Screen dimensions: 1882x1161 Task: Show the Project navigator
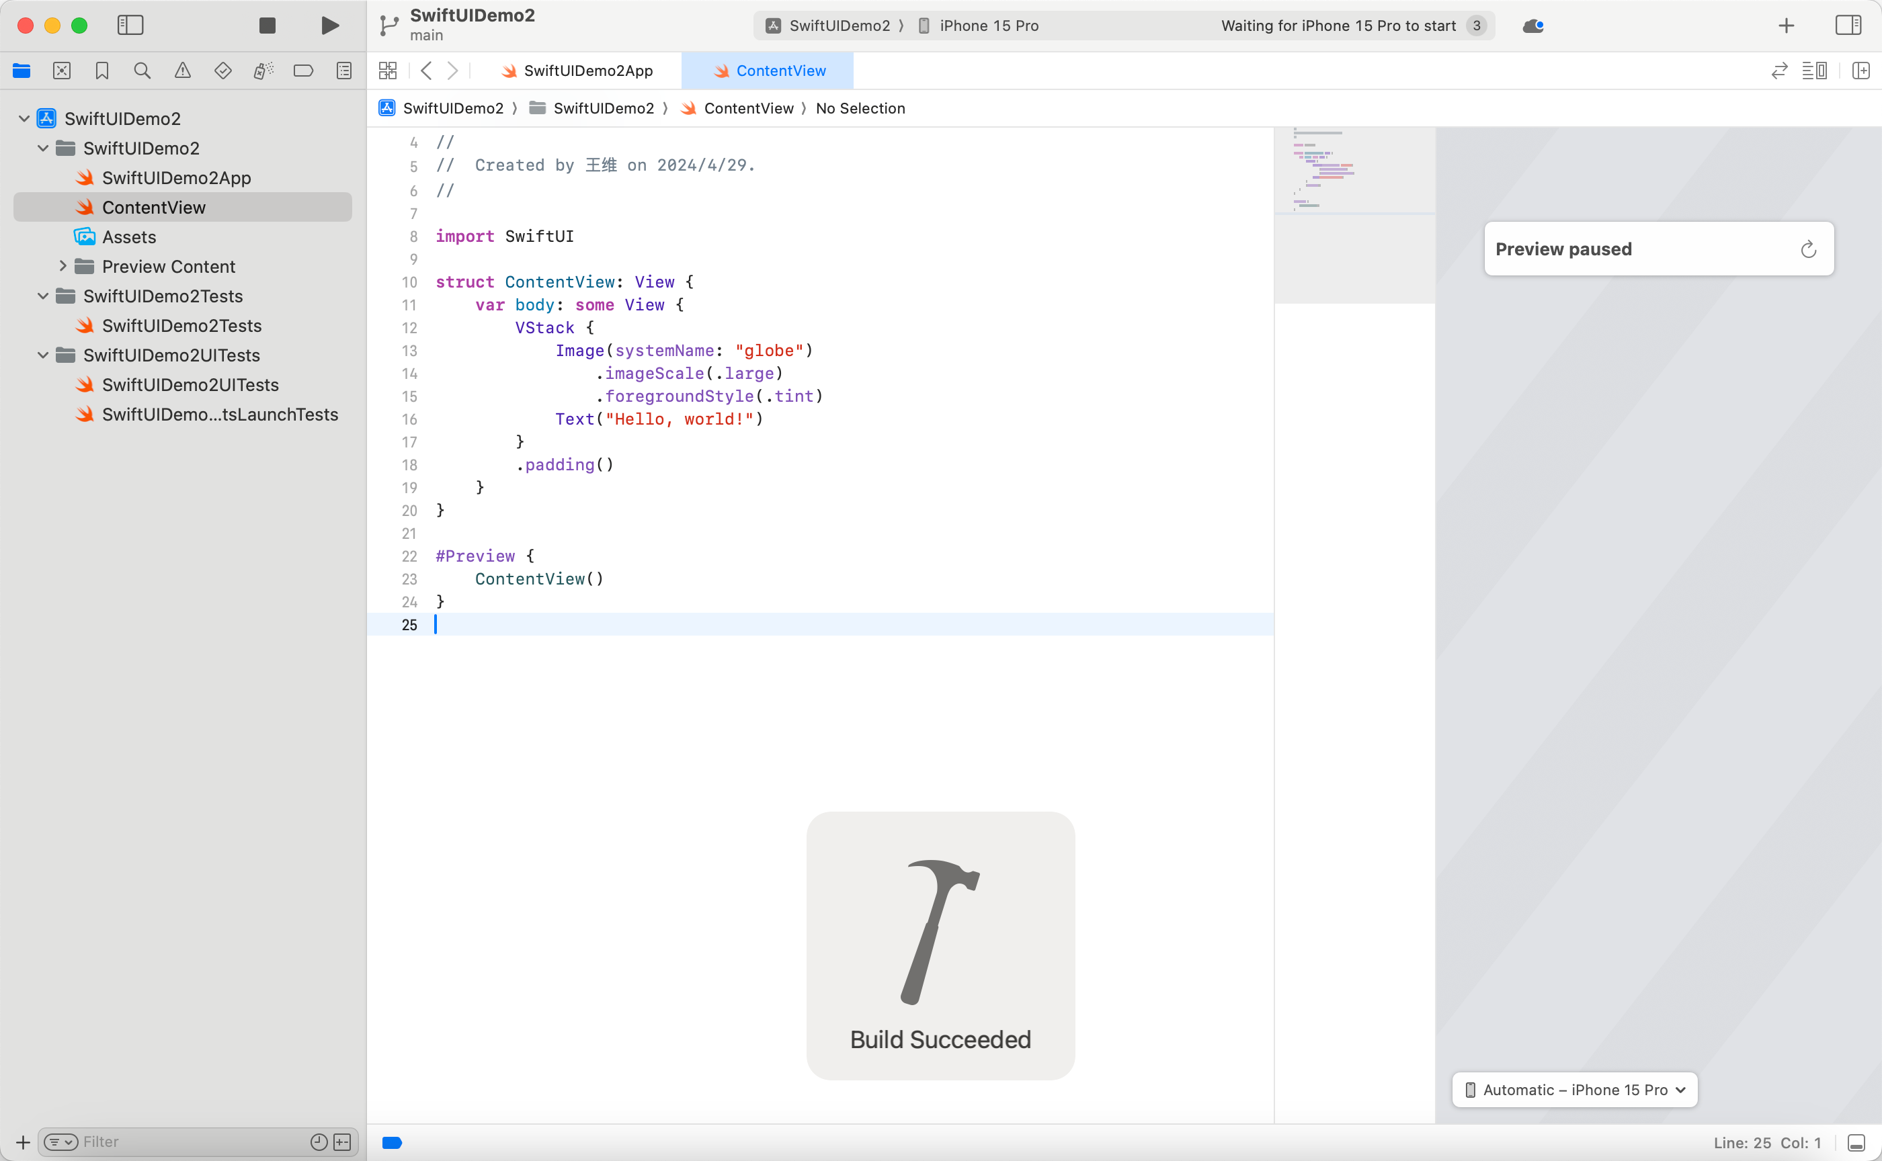coord(22,71)
